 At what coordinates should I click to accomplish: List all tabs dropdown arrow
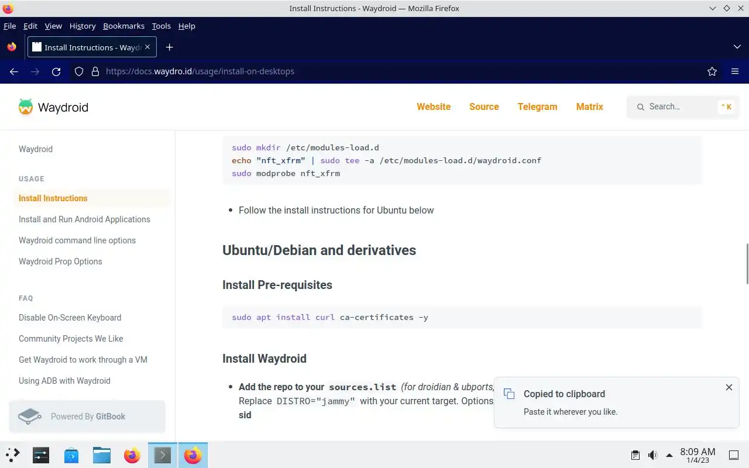tap(737, 47)
